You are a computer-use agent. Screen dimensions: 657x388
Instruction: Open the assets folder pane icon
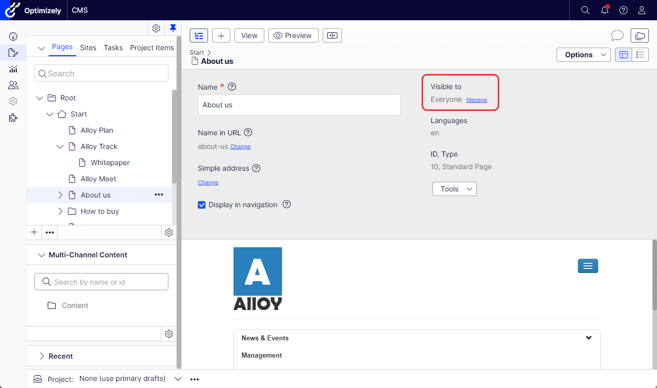pyautogui.click(x=640, y=35)
